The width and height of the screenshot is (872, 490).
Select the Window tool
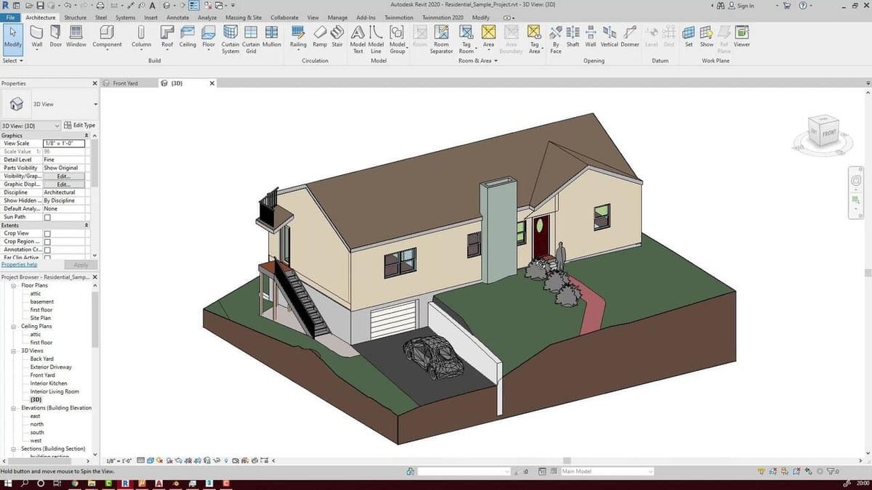76,38
